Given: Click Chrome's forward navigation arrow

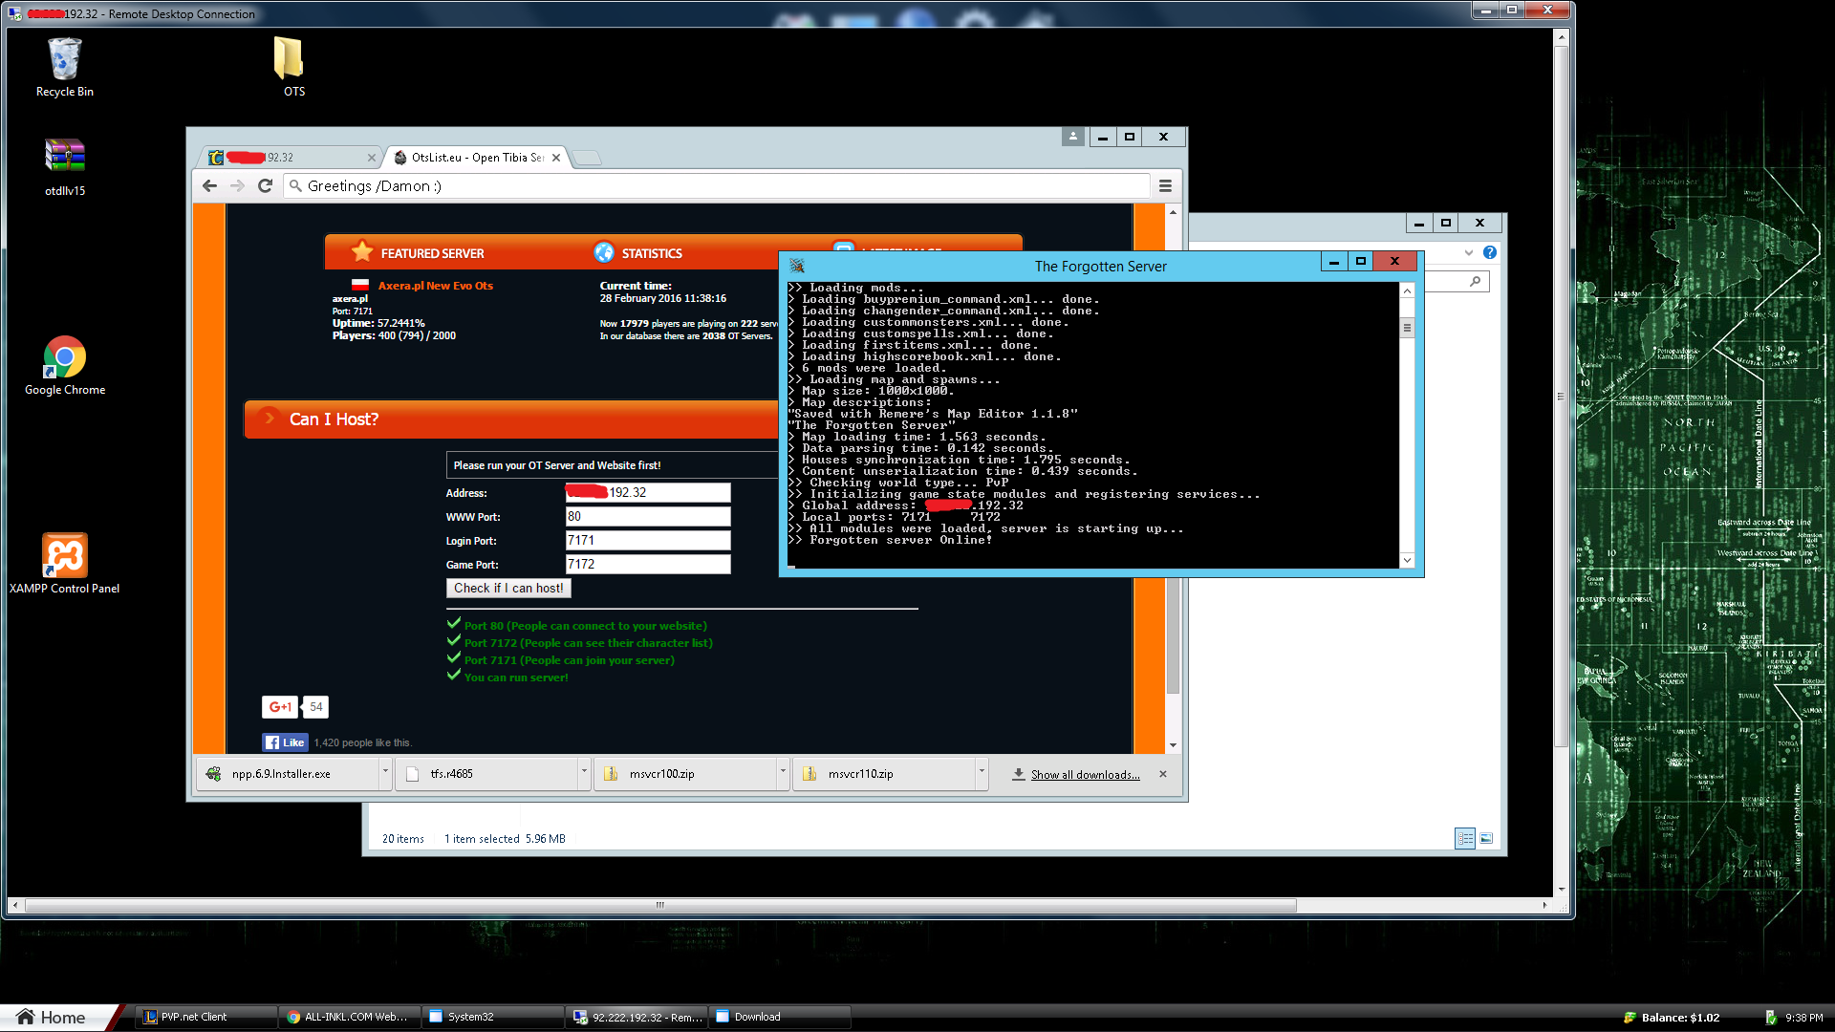Looking at the screenshot, I should tap(238, 185).
